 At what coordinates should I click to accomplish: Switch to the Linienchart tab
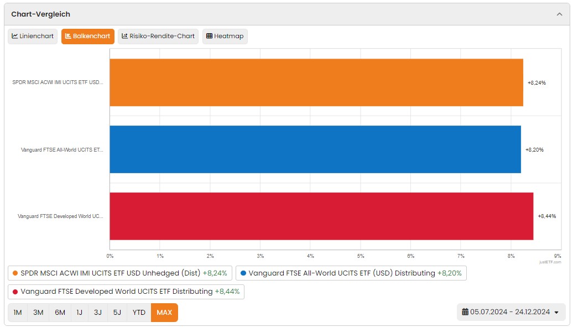33,36
